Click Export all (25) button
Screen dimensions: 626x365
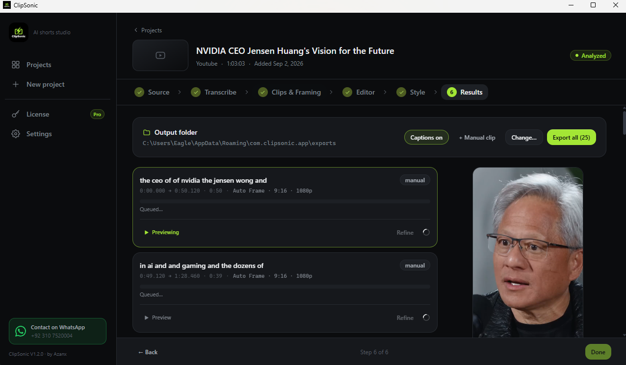571,137
